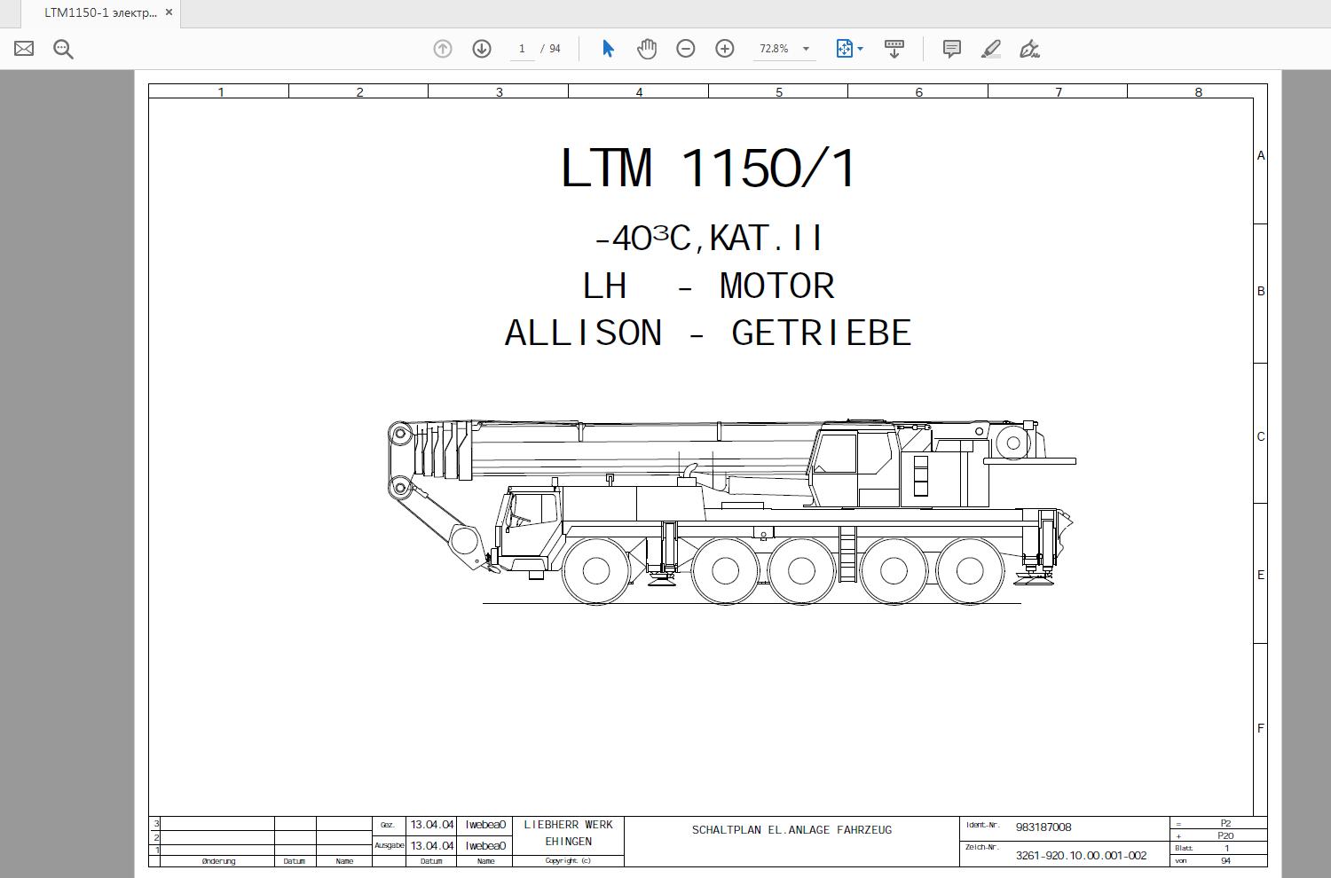Open the sign document tool

click(1029, 49)
